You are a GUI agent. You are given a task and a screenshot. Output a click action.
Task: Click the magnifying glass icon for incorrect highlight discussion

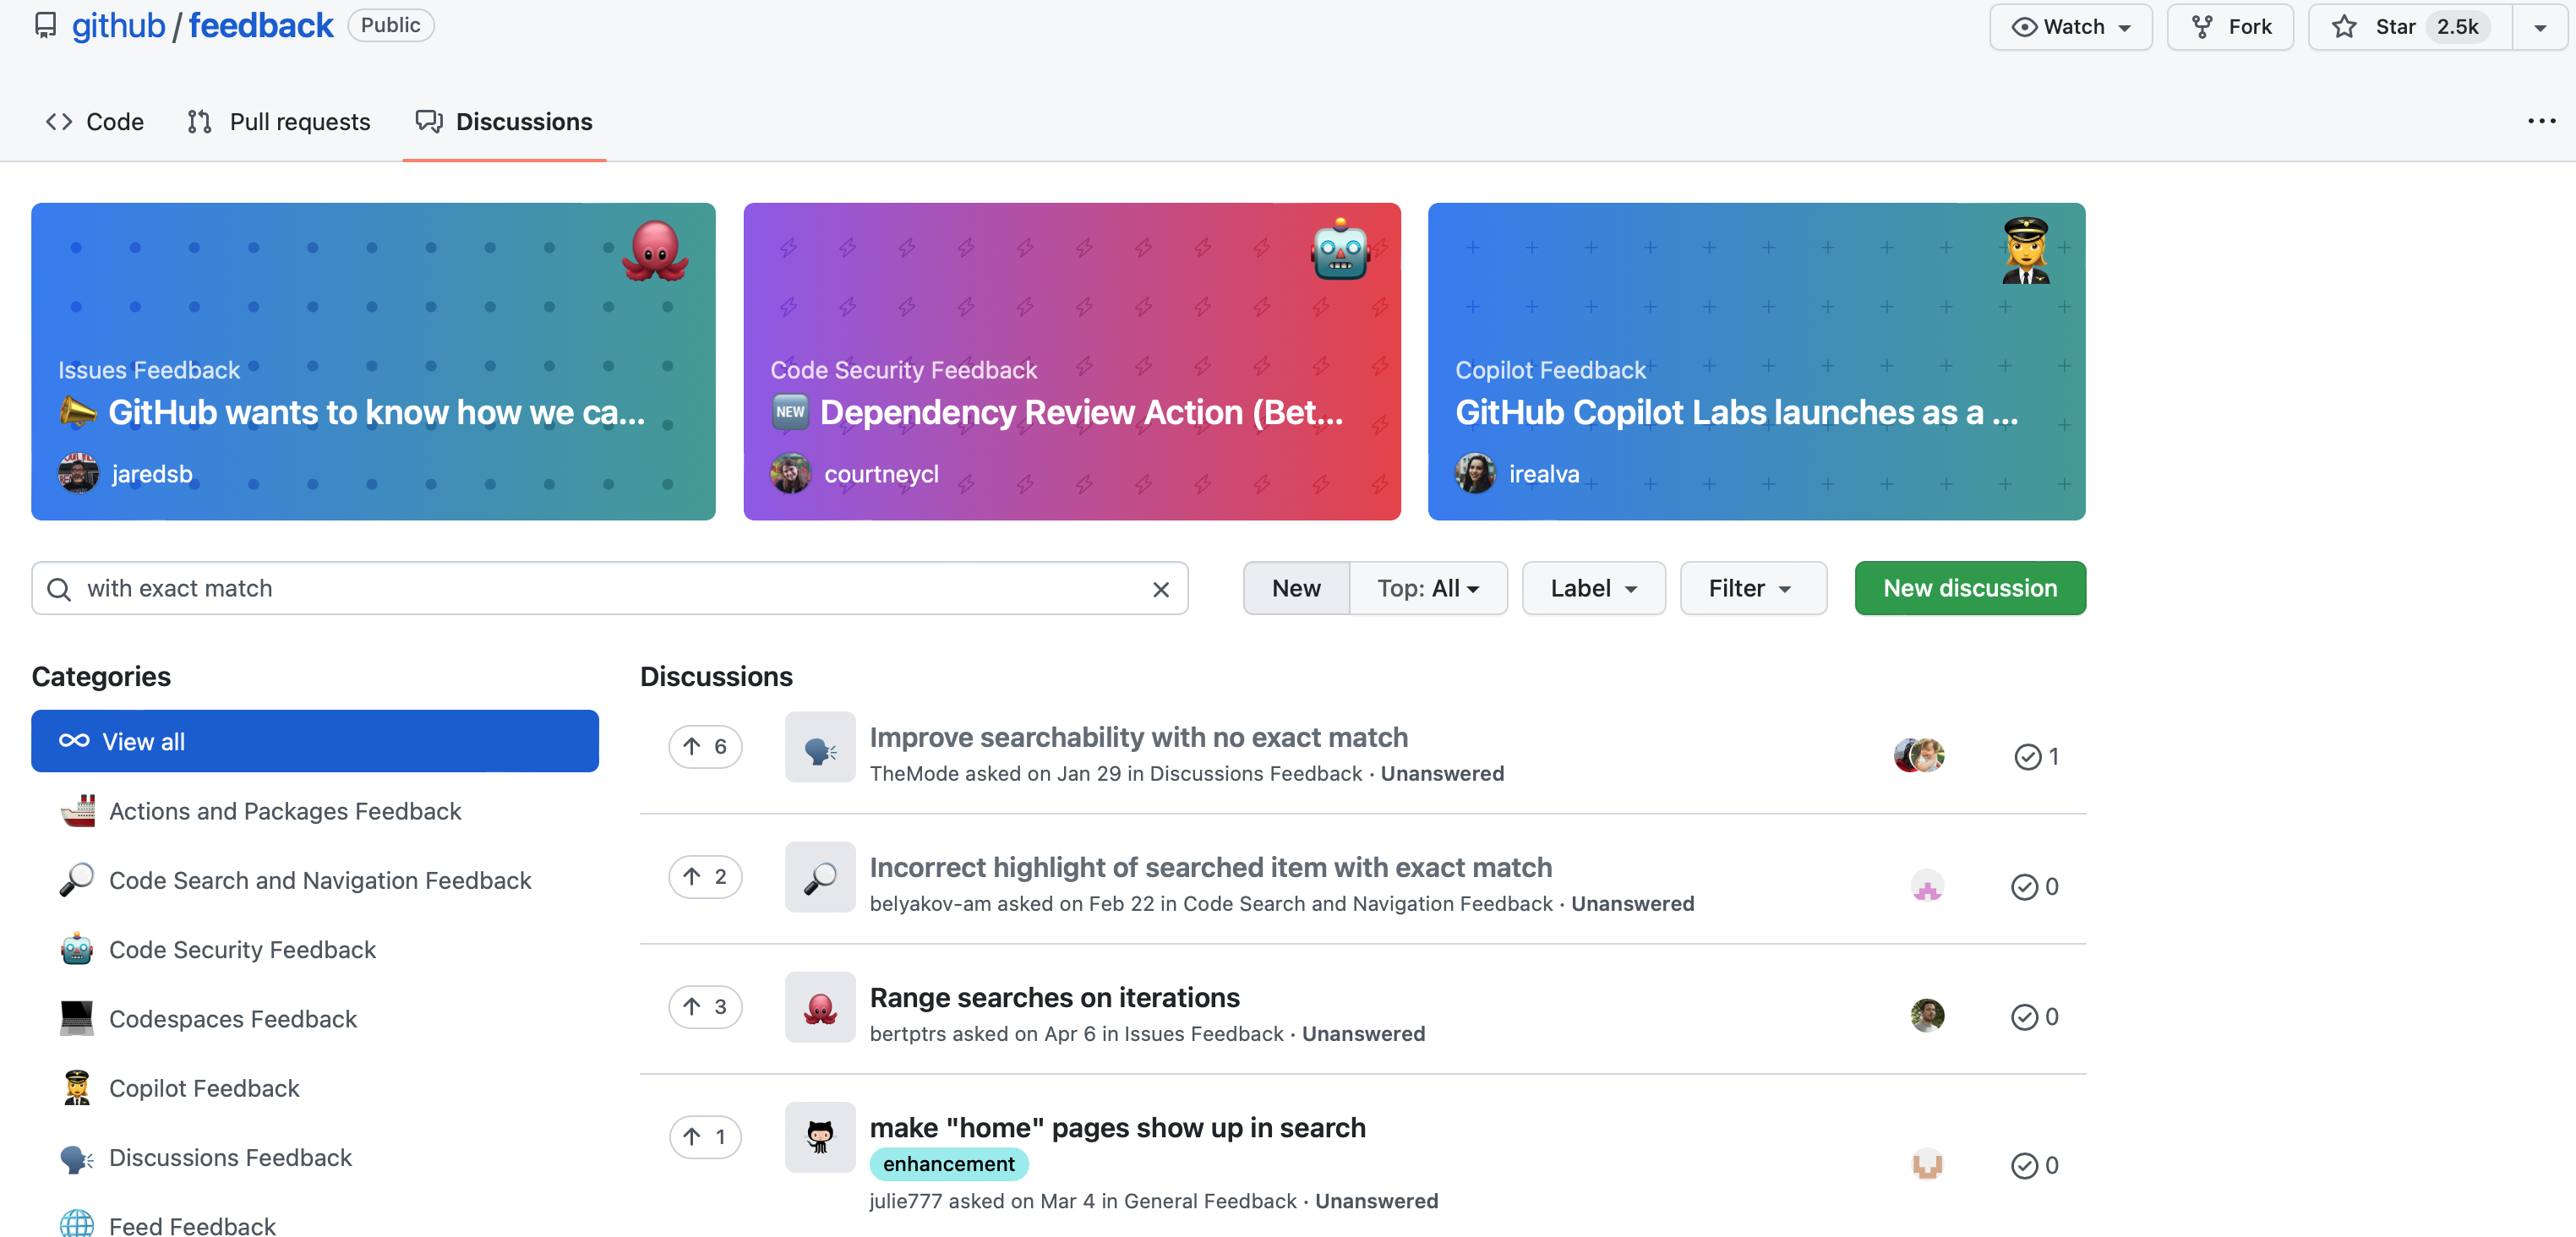[819, 877]
